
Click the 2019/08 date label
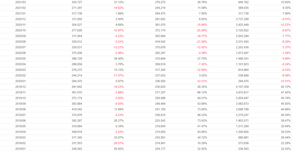20,109
